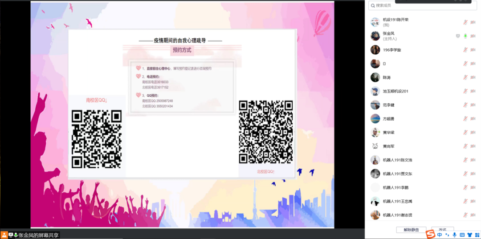Click camera-off icon for 范李健
481x239 pixels.
pyautogui.click(x=473, y=105)
